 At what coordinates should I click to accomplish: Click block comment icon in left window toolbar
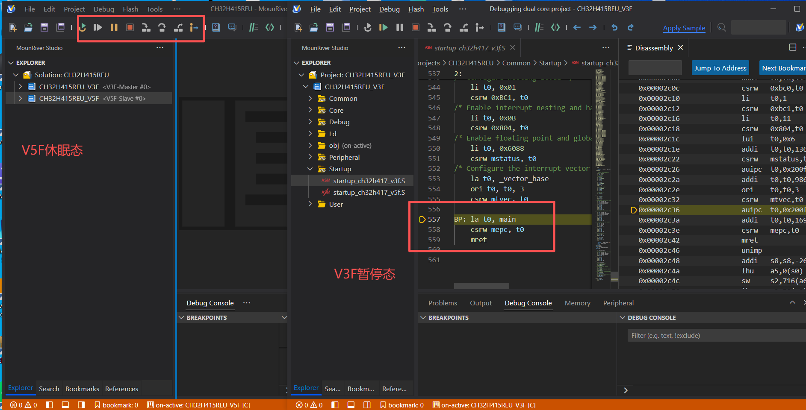click(270, 27)
